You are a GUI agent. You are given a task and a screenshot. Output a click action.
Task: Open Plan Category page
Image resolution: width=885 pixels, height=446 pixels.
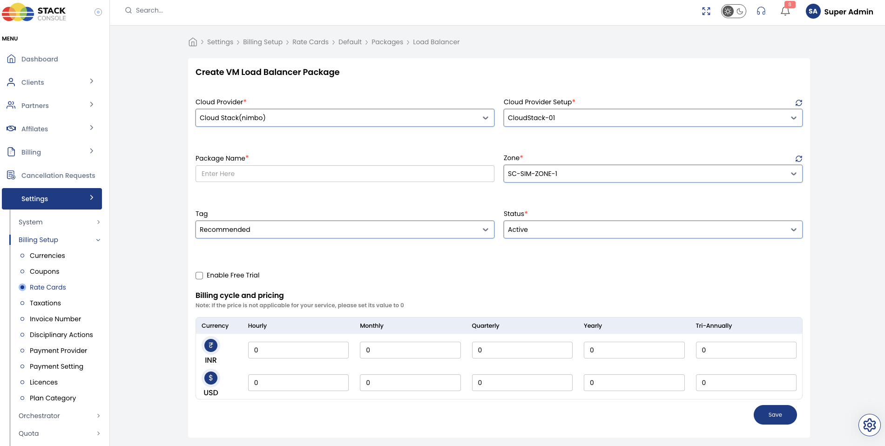pos(53,398)
